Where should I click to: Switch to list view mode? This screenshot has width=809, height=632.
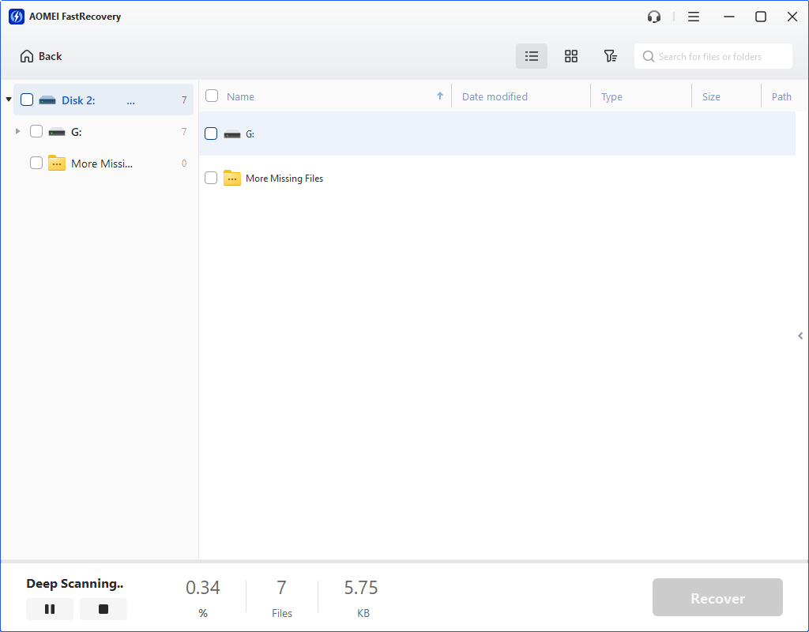pos(531,56)
